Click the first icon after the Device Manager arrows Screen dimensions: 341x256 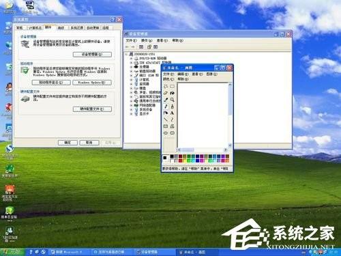[x=141, y=47]
